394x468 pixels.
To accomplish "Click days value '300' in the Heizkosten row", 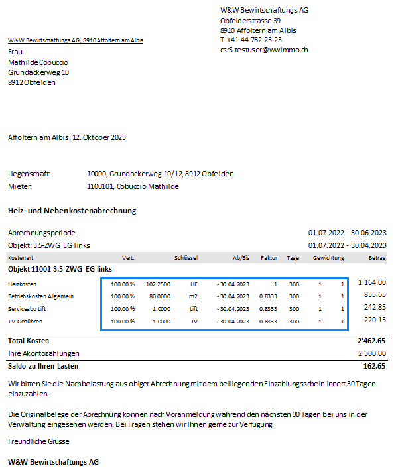I will [294, 284].
